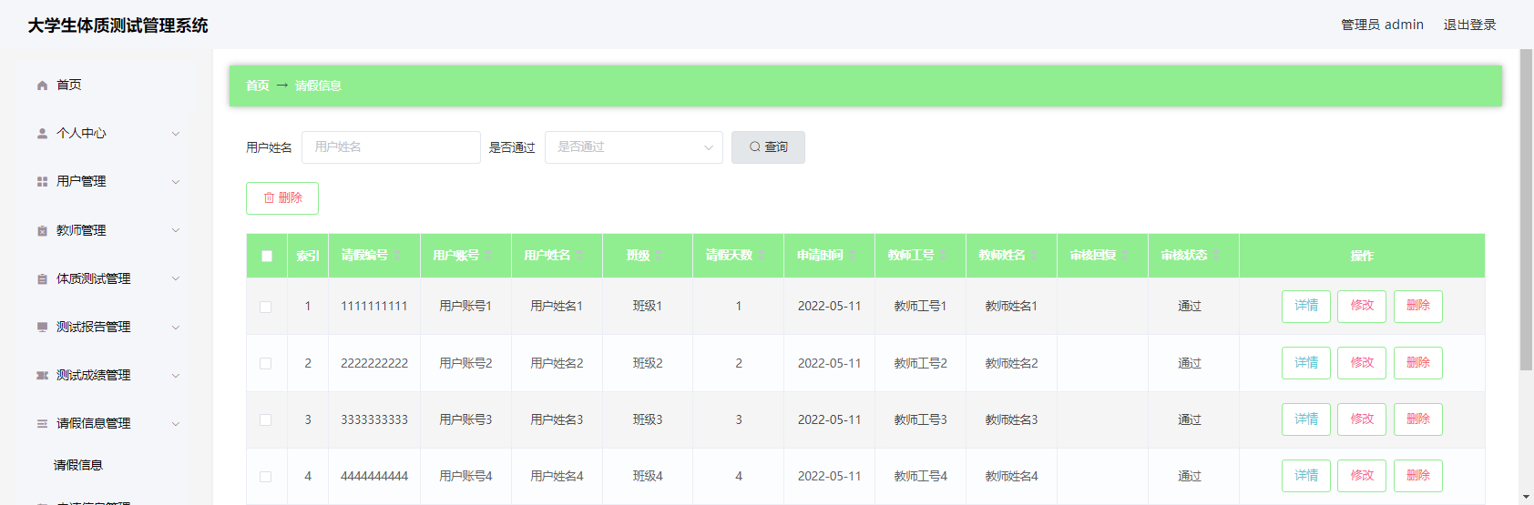This screenshot has height=505, width=1534.
Task: Click 修改 for 用户姓名3 row
Action: 1362,419
